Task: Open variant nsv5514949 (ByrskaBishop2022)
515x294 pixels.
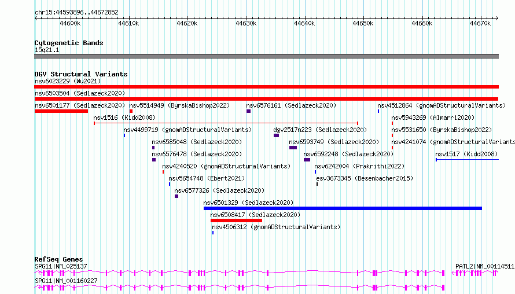Action: (179, 105)
